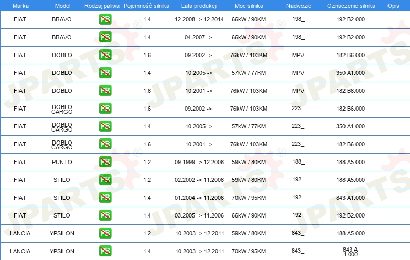
Task: Select the date range 01.2004 -> 11.2006
Action: (x=199, y=198)
